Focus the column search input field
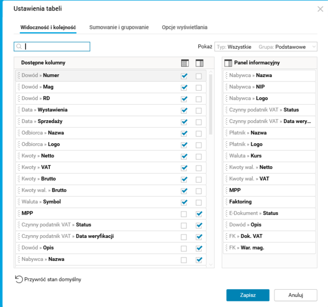 tap(56, 47)
